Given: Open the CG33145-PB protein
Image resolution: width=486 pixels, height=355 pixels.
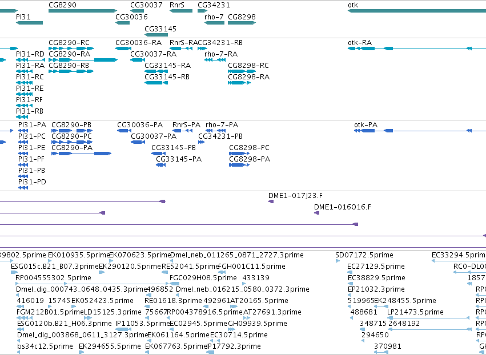Looking at the screenshot, I should click(x=158, y=154).
